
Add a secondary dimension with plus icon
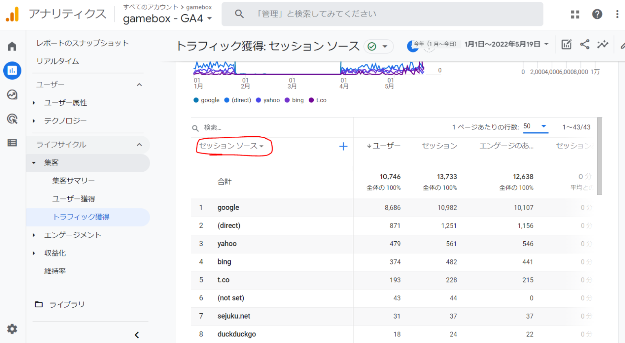click(x=343, y=146)
